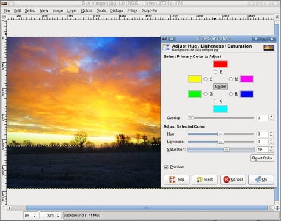Click the Hue-Saturation tool icon in dialog header

[166, 48]
